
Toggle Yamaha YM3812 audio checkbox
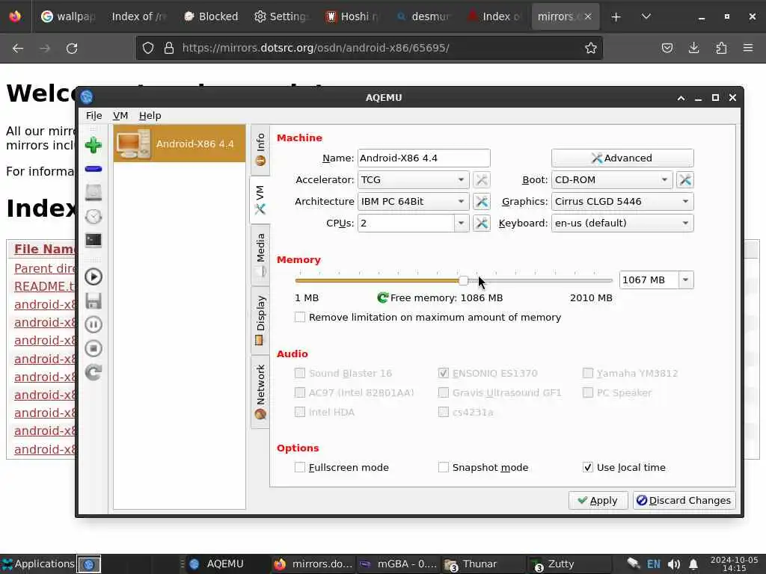[x=588, y=374]
